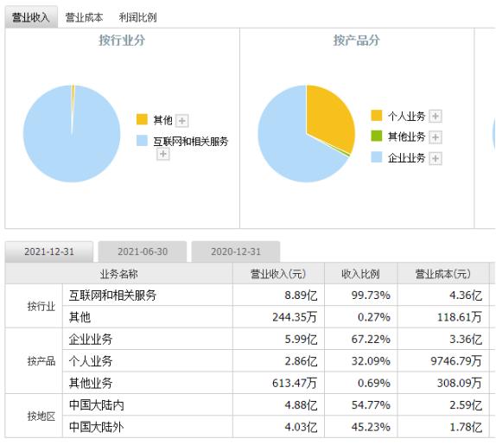496x445 pixels.
Task: Switch to the 利润比例 tab
Action: tap(138, 17)
